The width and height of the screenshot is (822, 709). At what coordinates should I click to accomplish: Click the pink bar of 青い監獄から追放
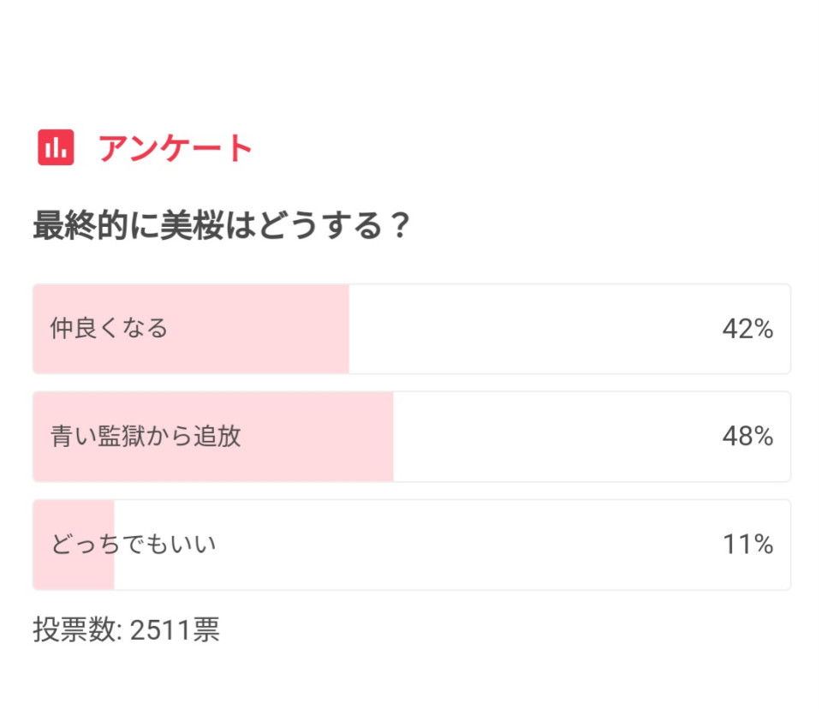pyautogui.click(x=213, y=437)
